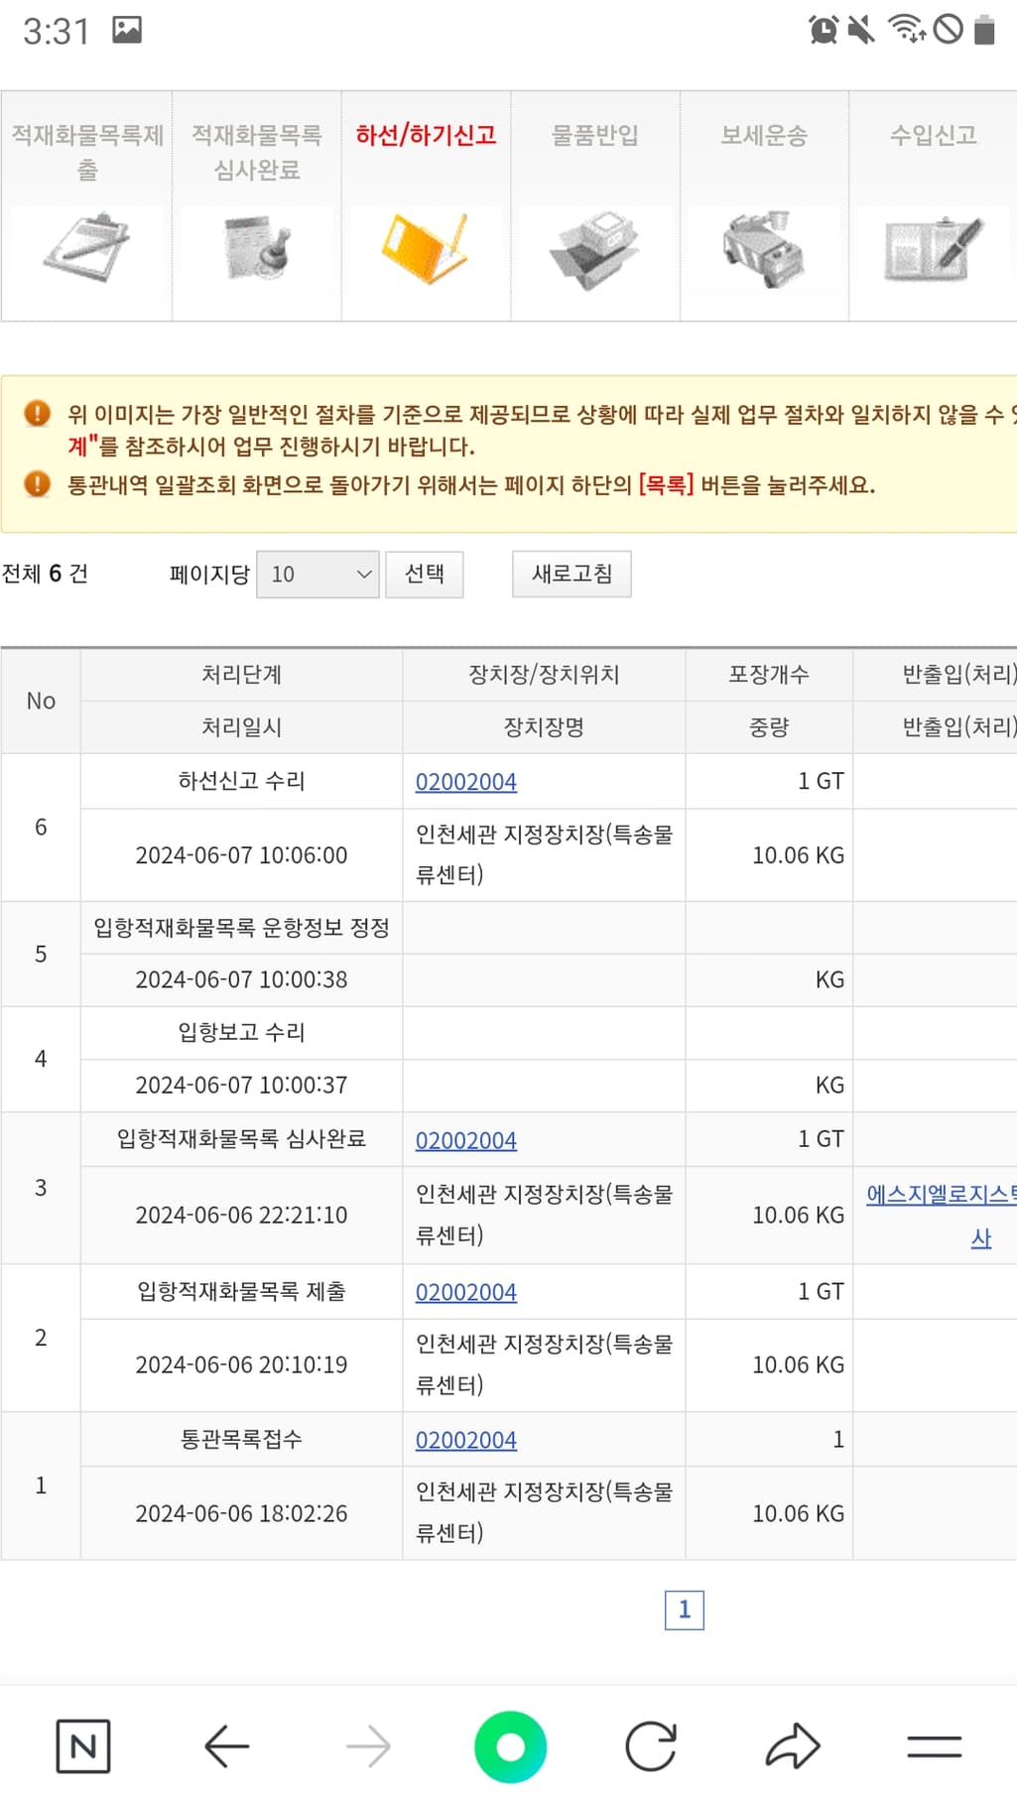The image size is (1017, 1808).
Task: Tap the open box icon under 물품반입
Action: [595, 249]
